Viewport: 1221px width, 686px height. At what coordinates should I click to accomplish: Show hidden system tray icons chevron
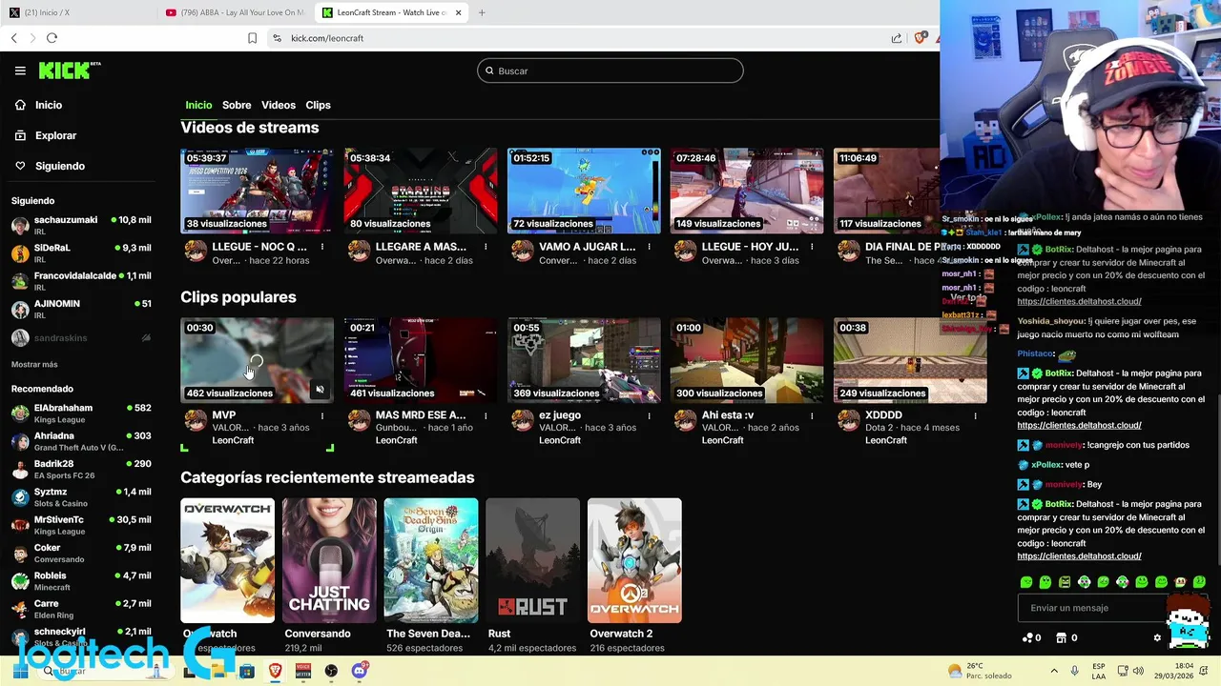click(x=1054, y=671)
